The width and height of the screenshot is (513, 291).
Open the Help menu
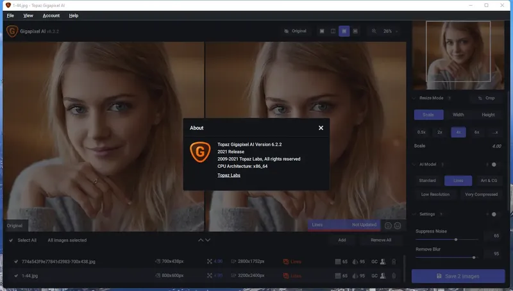(x=74, y=15)
